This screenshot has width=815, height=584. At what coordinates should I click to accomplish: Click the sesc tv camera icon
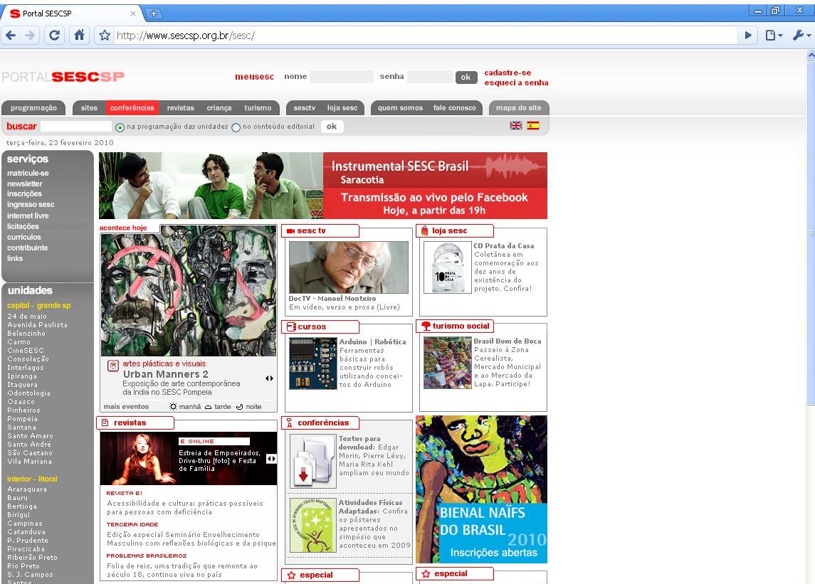290,230
